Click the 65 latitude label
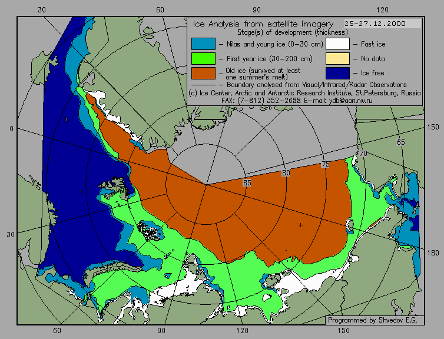This screenshot has width=444, height=339. pos(400,142)
